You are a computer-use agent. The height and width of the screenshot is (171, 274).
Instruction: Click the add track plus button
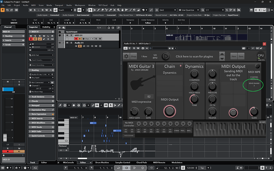(x=60, y=28)
